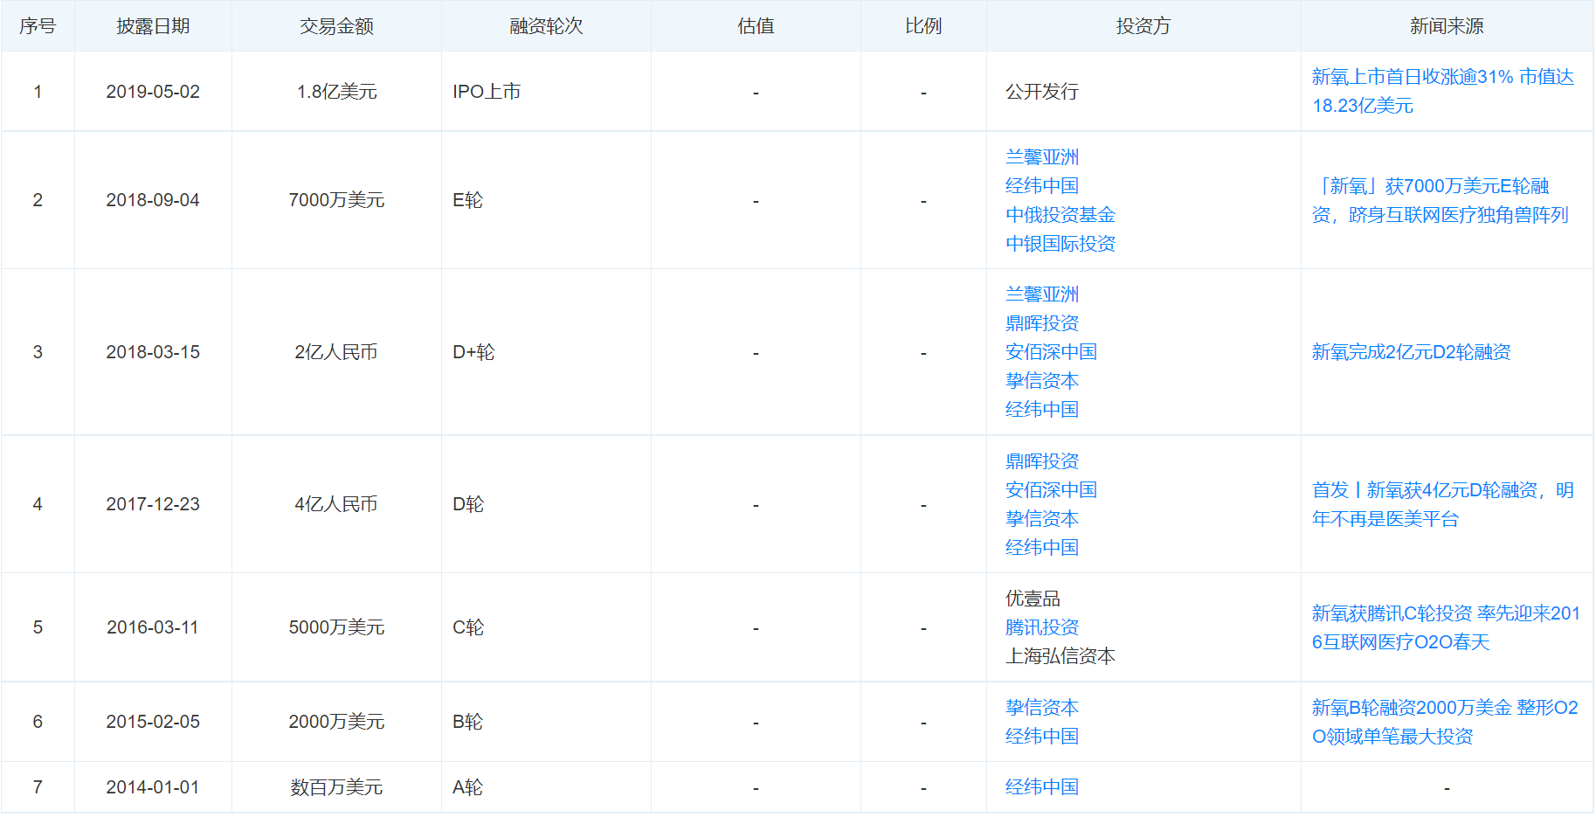
Task: Click 鼎晖投资 investor in the 2017-12-23 row
Action: tap(1042, 461)
